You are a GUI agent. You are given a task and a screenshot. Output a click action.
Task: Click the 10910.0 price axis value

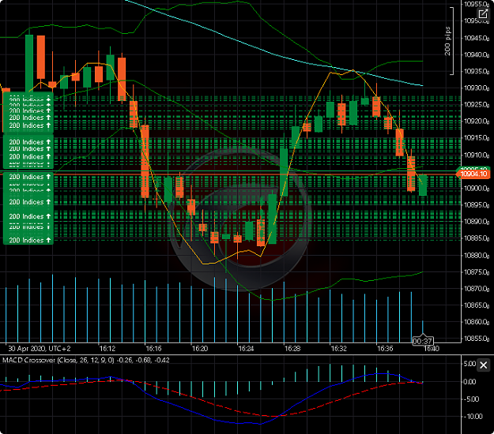coord(477,155)
